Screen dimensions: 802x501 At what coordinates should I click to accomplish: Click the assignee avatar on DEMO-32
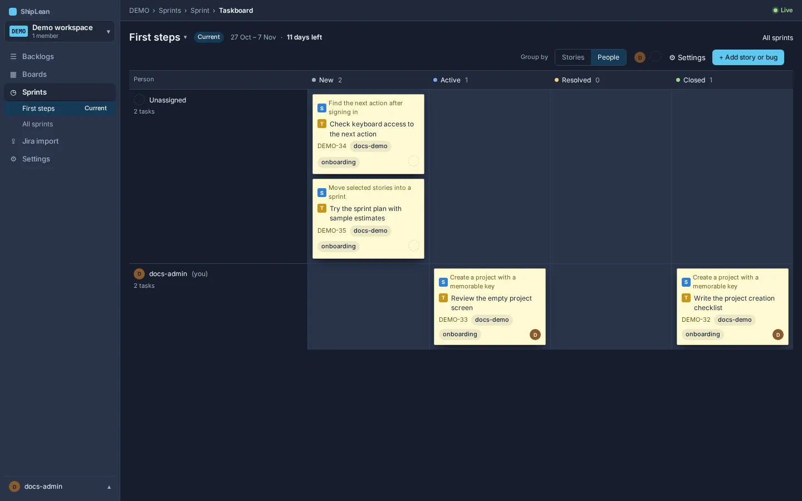[778, 335]
